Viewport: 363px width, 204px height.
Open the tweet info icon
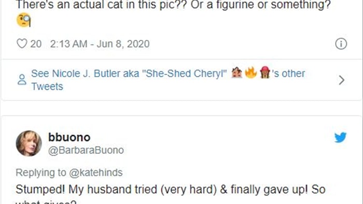(x=341, y=44)
